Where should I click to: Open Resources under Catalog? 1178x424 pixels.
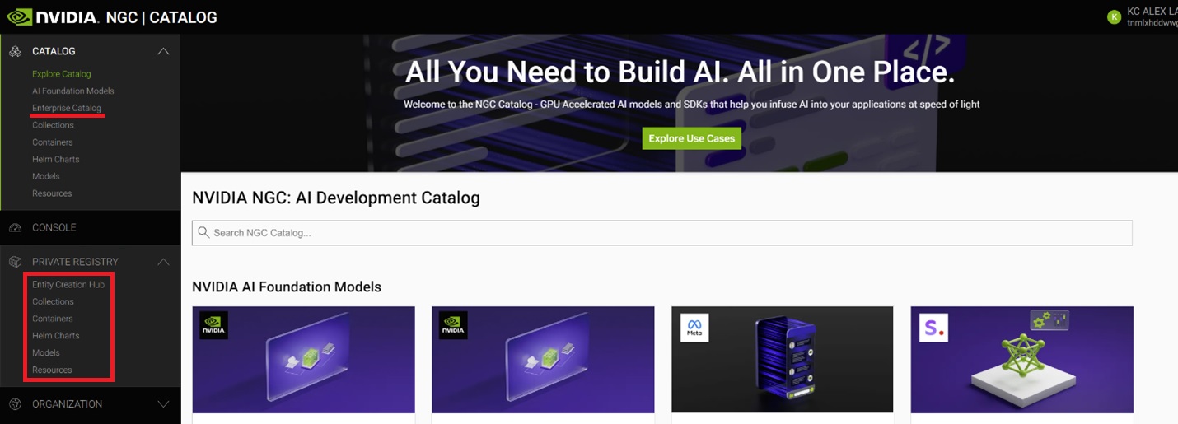point(52,193)
